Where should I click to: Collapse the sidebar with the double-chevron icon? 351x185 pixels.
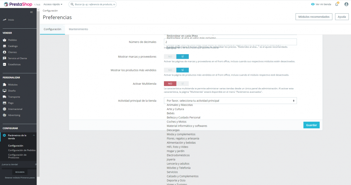pos(31,12)
